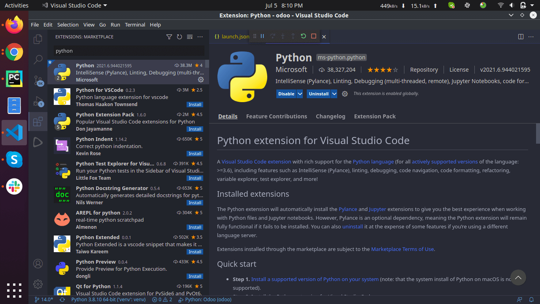The width and height of the screenshot is (540, 304).
Task: Open the Run menu
Action: point(115,25)
